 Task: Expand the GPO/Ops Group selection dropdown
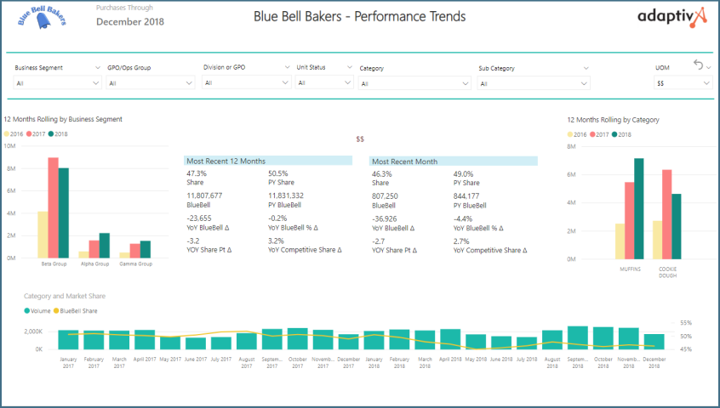pyautogui.click(x=151, y=83)
